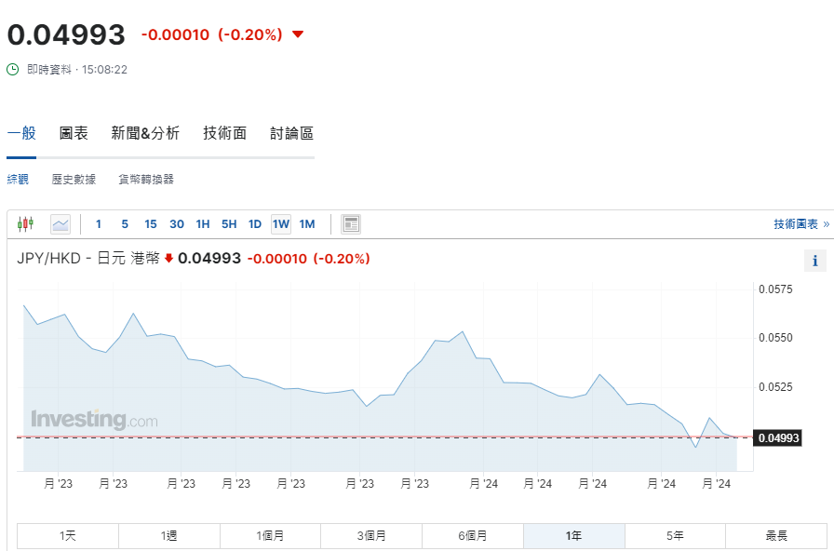Screen dimensions: 834x551
Task: Click the 0.04993 current price marker label
Action: pyautogui.click(x=779, y=437)
